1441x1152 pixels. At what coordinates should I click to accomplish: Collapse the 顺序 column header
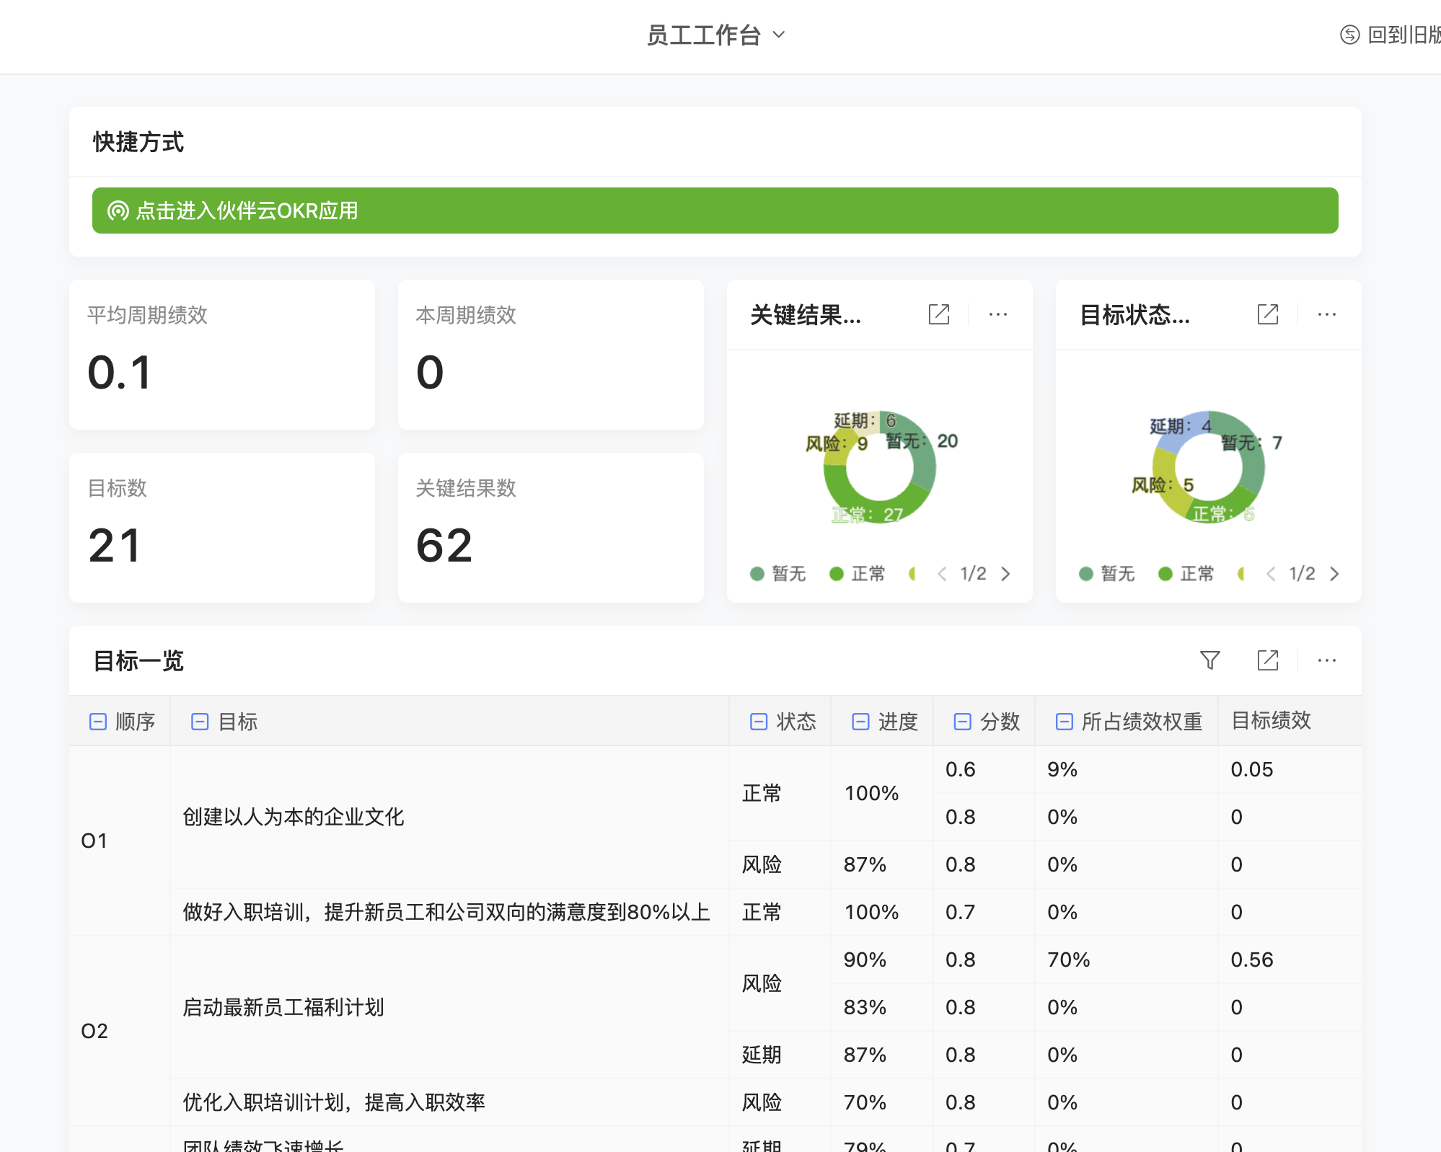click(98, 721)
